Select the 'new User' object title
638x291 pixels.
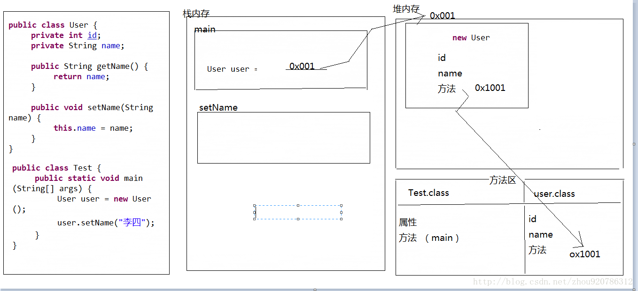(x=471, y=38)
